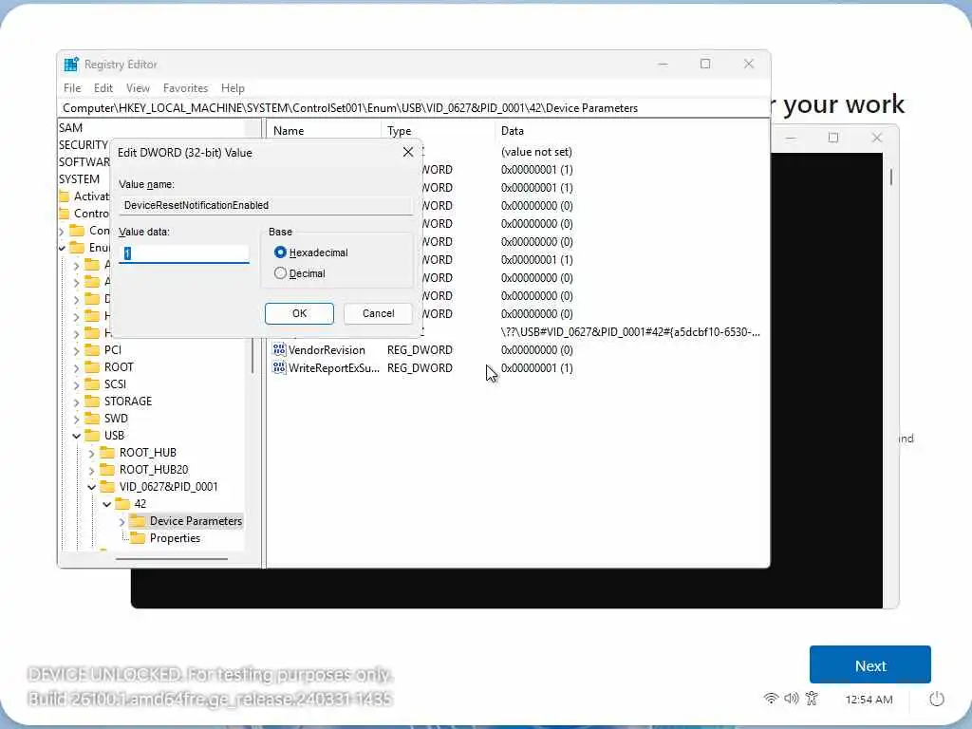Select the VendorRevision value row
This screenshot has width=972, height=729.
click(x=422, y=349)
